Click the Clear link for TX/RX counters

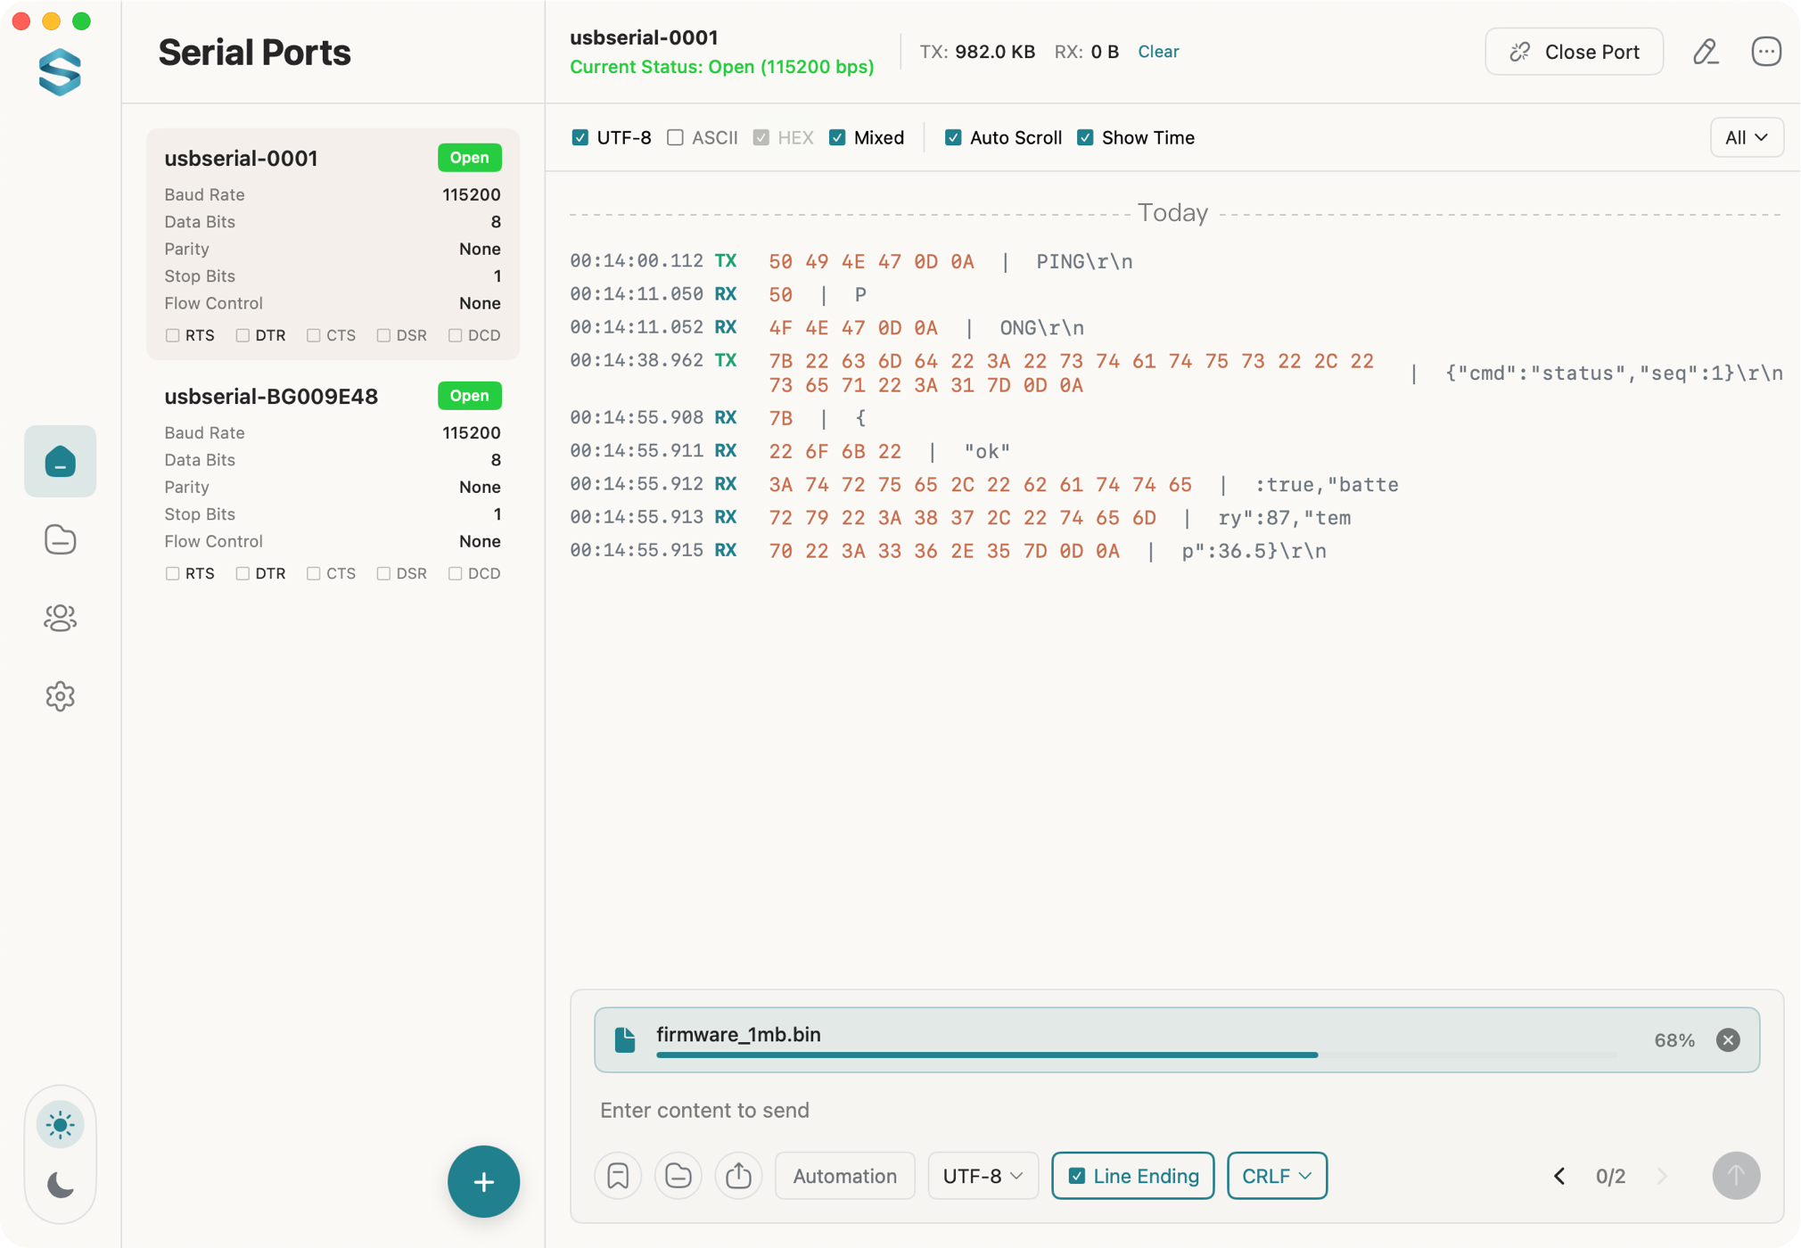pos(1157,52)
